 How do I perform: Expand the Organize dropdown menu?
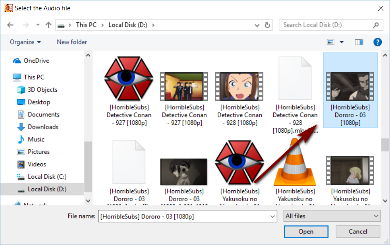point(26,42)
